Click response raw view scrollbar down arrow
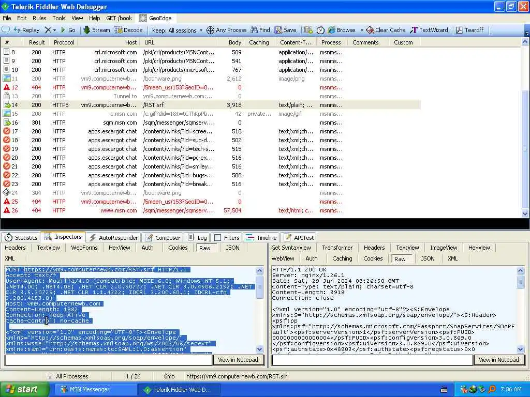 520,349
